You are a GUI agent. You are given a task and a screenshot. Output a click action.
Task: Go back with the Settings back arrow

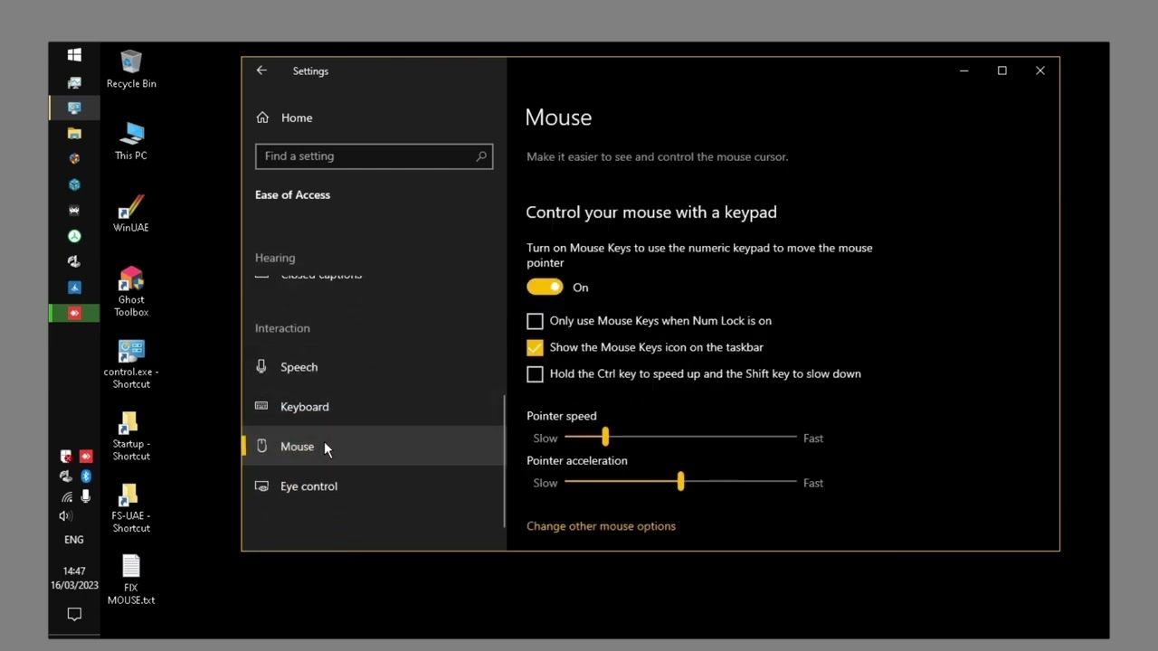coord(261,71)
